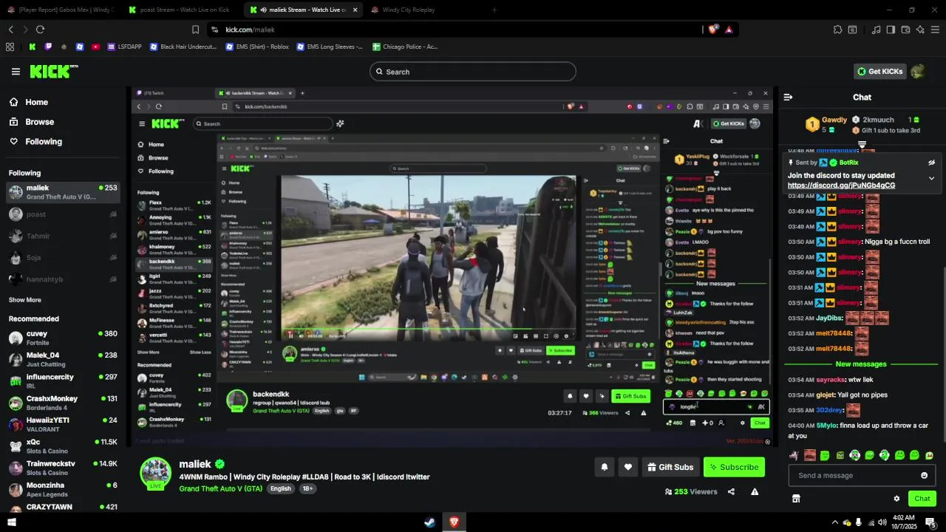Open recommended channel xQc

click(x=63, y=446)
